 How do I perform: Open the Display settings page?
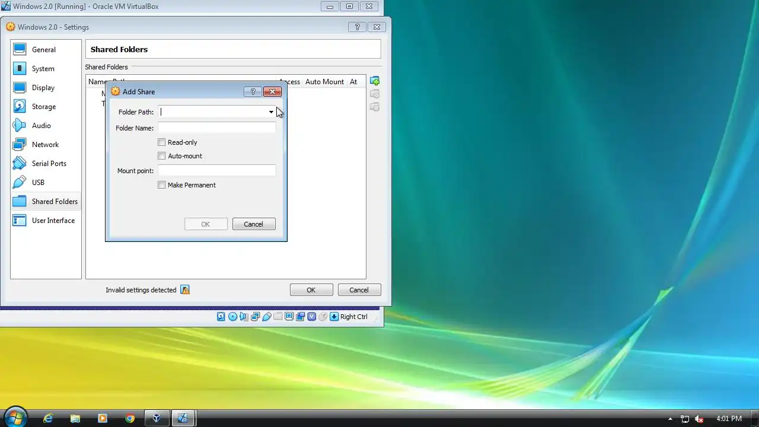[x=46, y=88]
